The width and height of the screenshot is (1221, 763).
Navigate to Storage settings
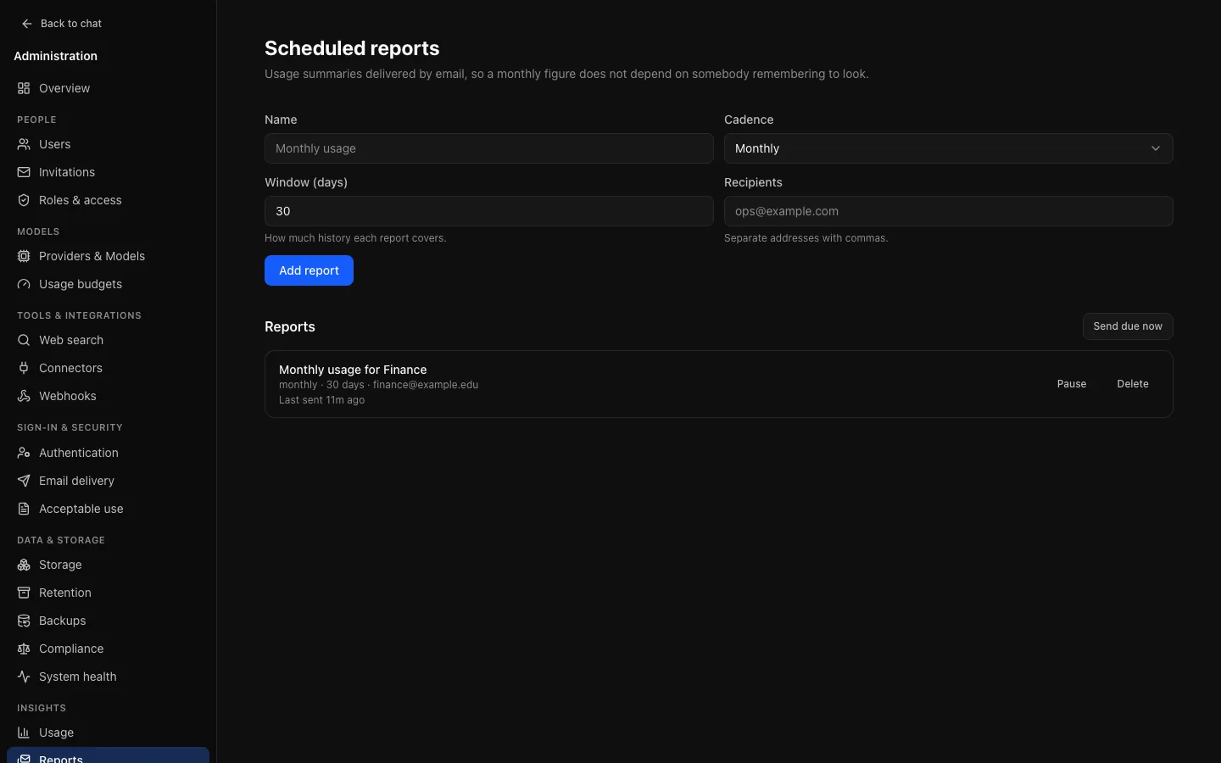point(108,565)
